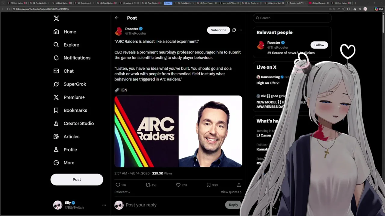Click the browser favorites star icon
The height and width of the screenshot is (216, 385).
(x=343, y=9)
